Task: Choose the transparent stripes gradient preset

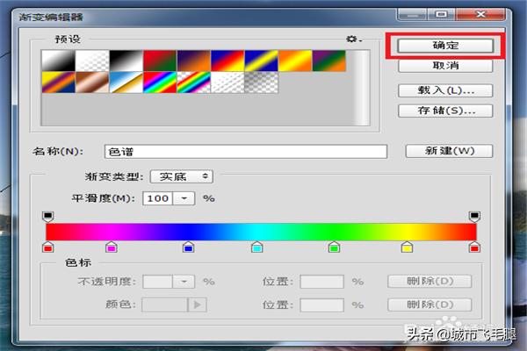Action: coord(227,82)
